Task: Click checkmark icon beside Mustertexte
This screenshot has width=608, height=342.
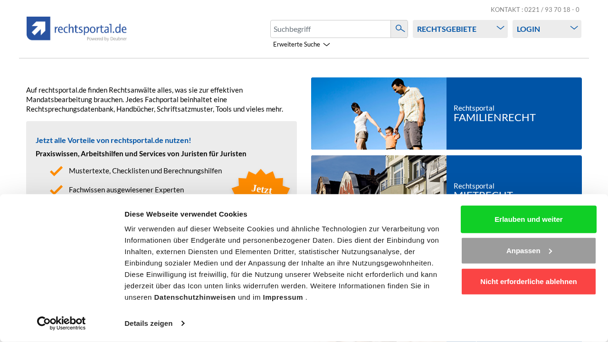Action: click(56, 171)
